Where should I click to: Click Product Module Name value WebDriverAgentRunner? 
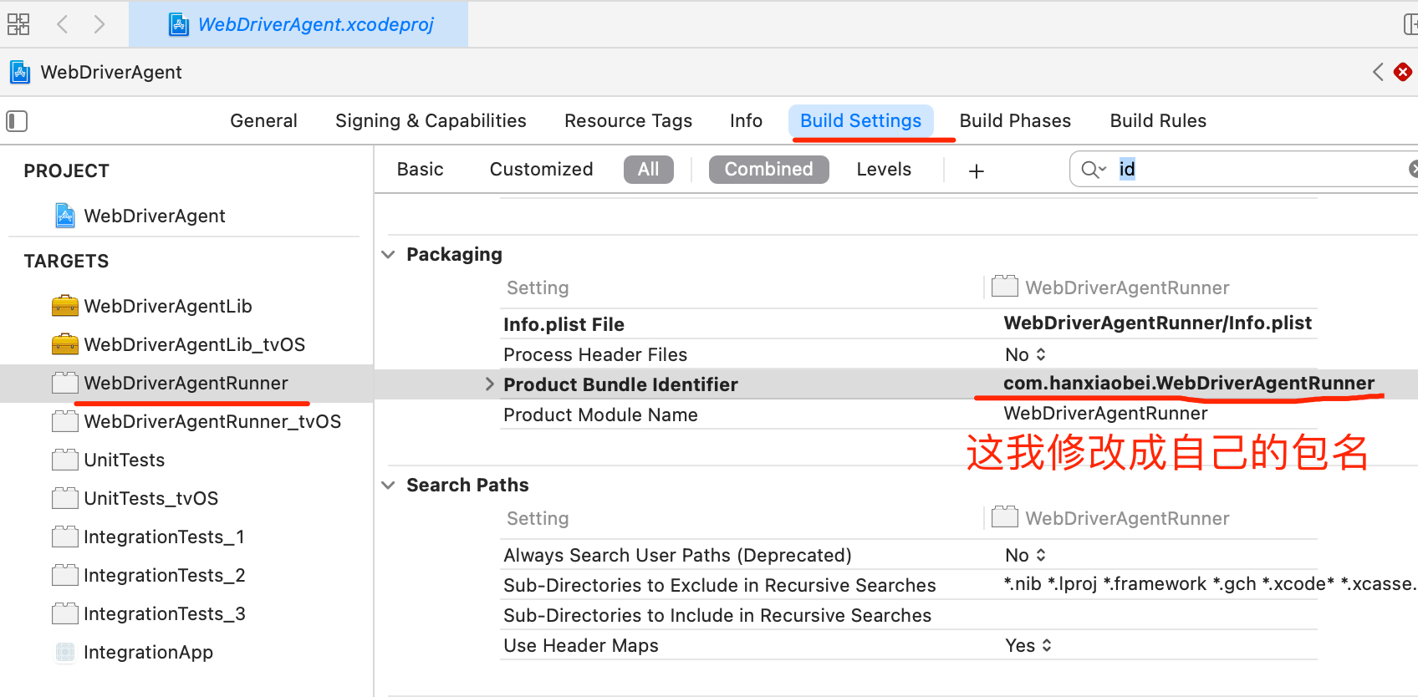pyautogui.click(x=1105, y=414)
